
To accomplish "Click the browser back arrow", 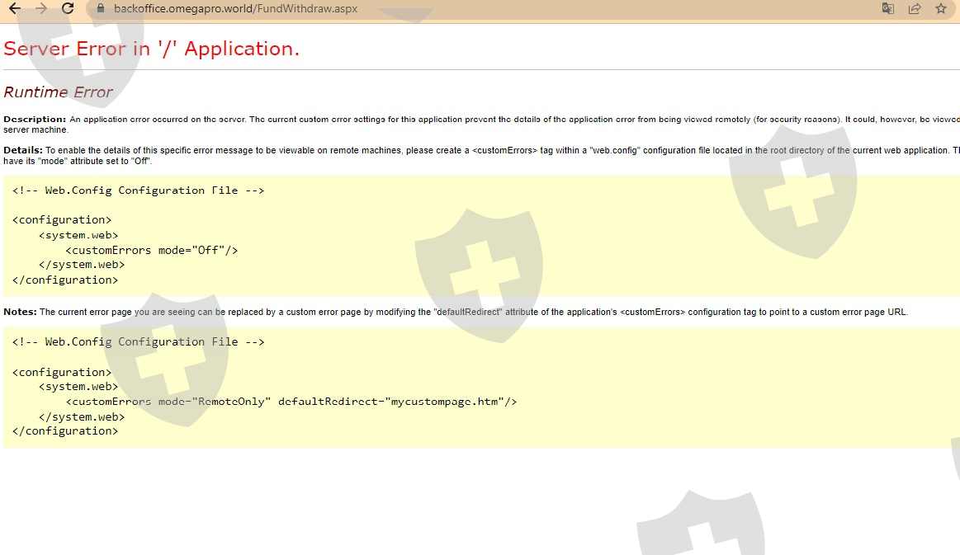I will [15, 9].
